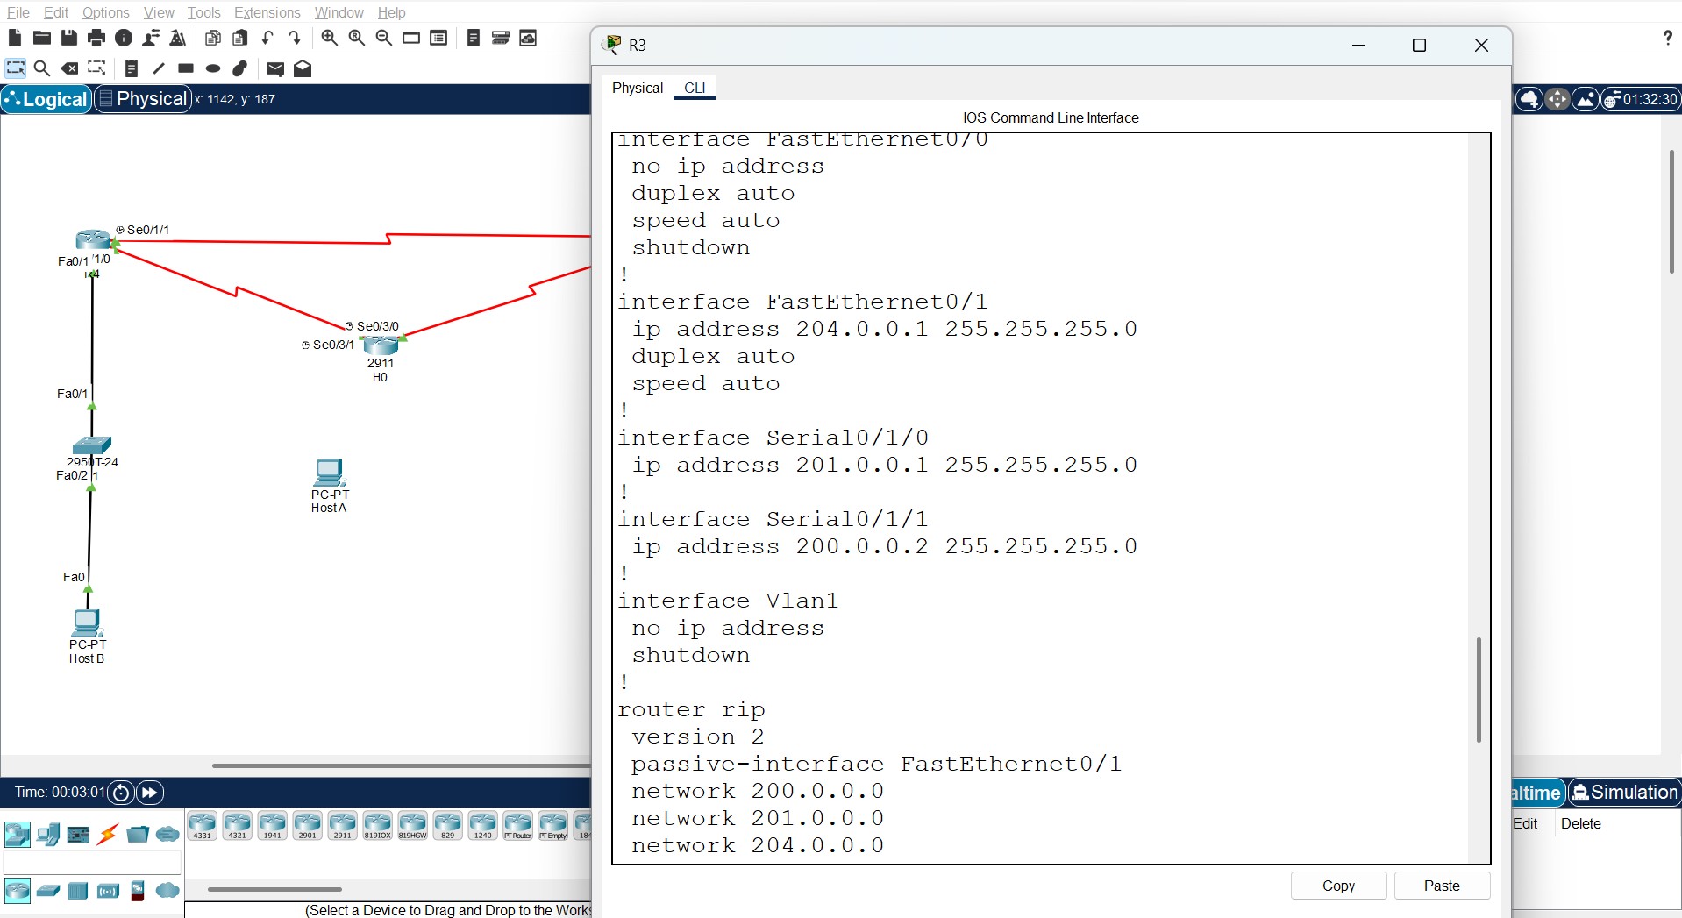Image resolution: width=1682 pixels, height=918 pixels.
Task: Select the Add Complex PDU tool
Action: [x=303, y=68]
